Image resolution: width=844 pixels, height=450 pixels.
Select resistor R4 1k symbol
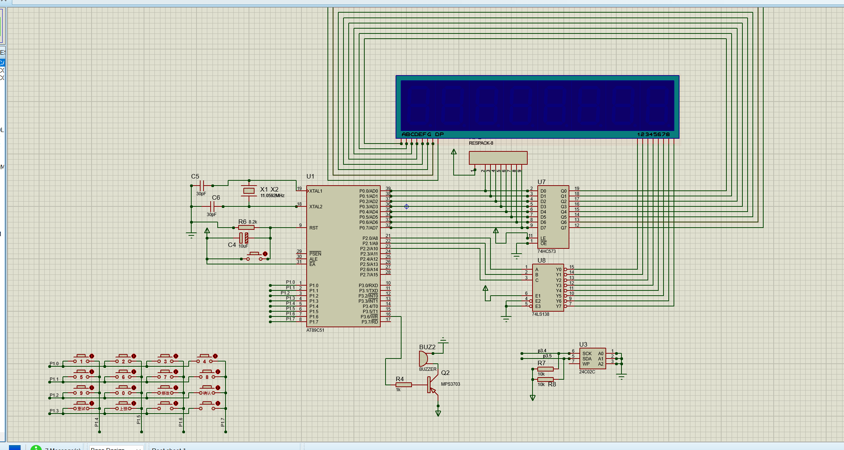[404, 385]
